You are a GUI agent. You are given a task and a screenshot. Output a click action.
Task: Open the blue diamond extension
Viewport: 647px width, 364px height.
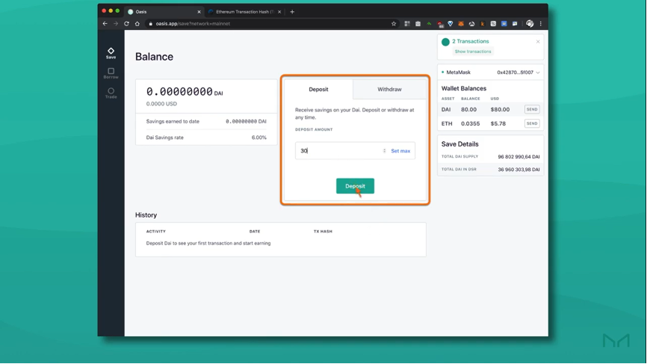(451, 24)
